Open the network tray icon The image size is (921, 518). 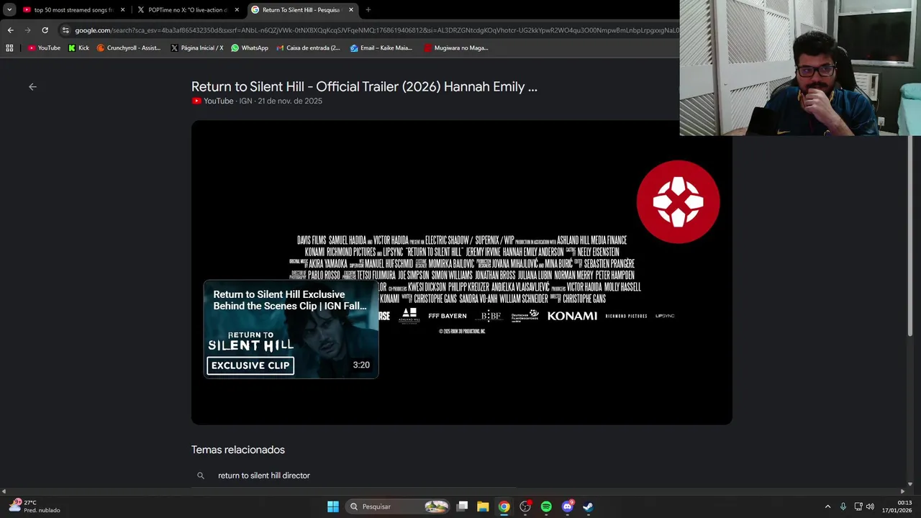(858, 506)
